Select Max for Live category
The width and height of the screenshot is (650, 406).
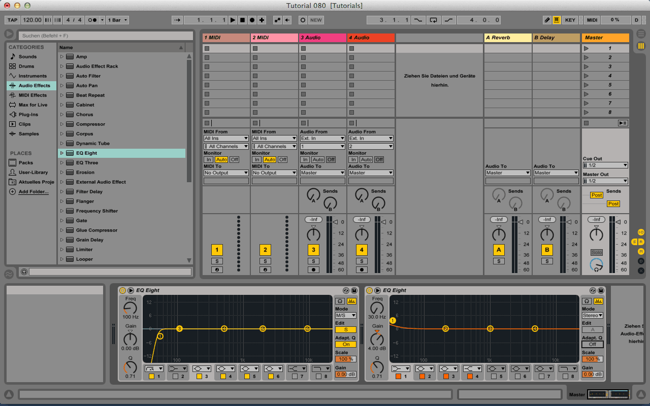(32, 105)
